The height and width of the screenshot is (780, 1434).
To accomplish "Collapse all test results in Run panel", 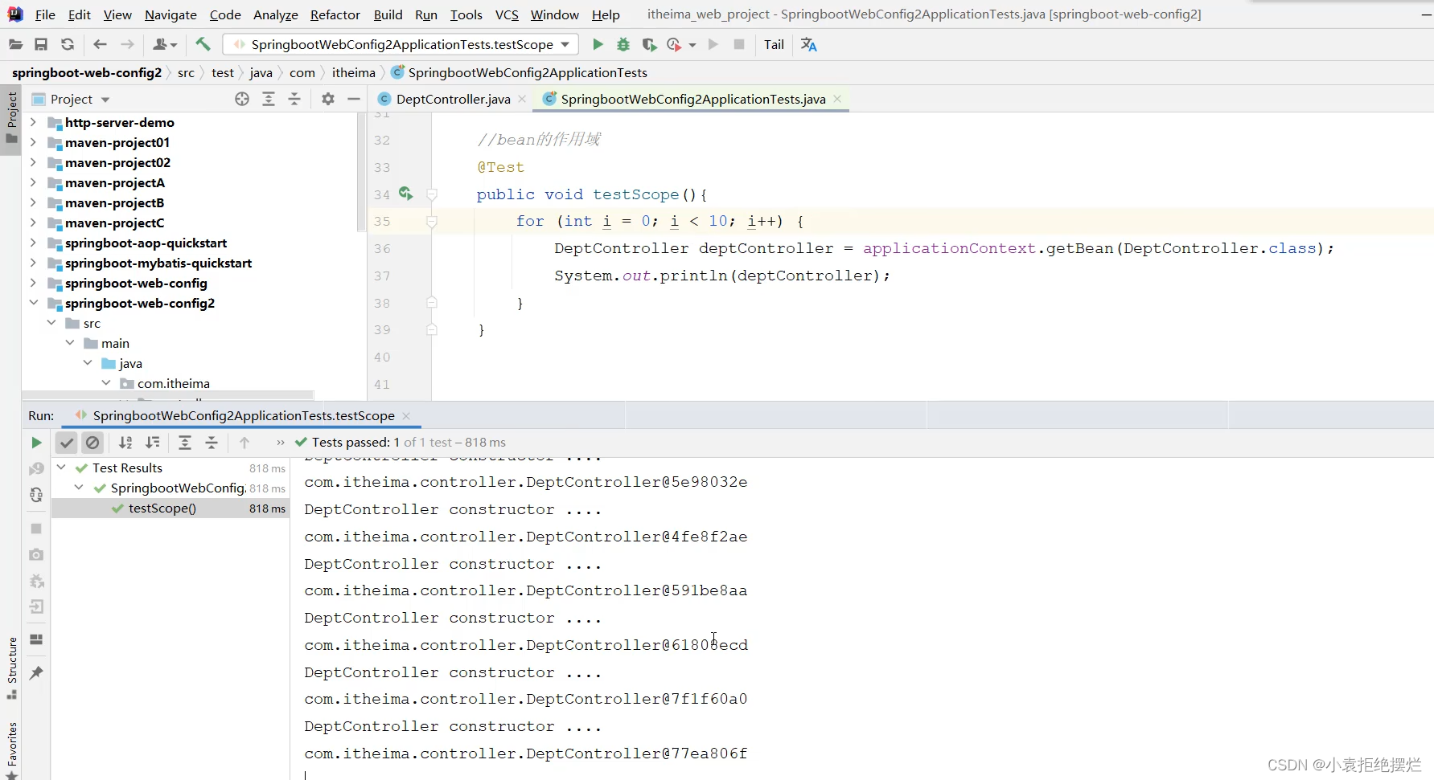I will (212, 443).
